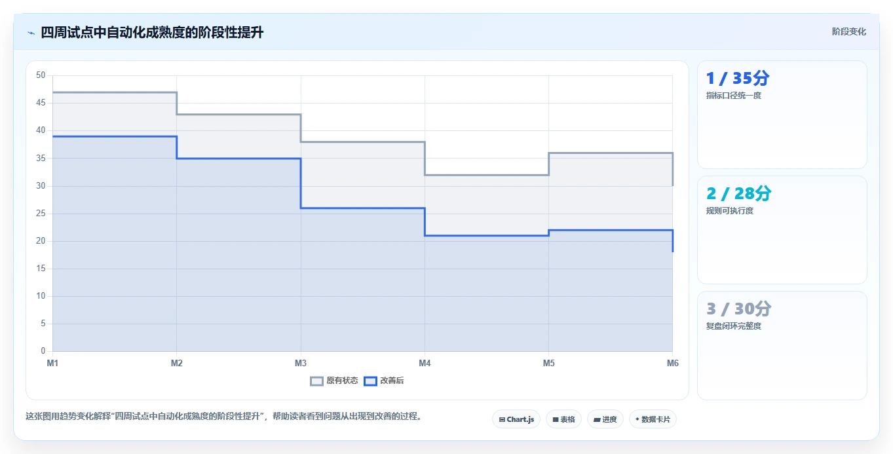Click the M3 x-axis label

pos(301,363)
